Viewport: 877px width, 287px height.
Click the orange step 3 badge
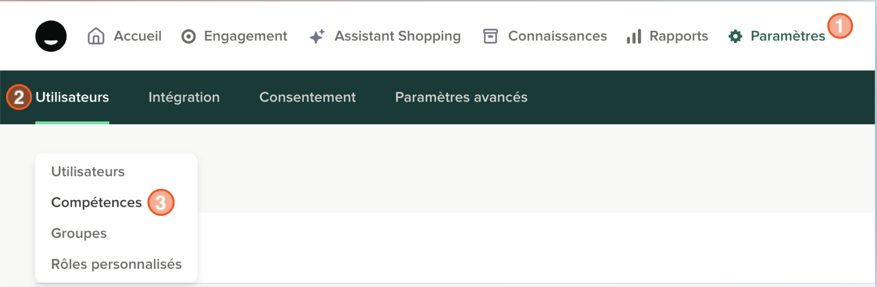point(161,203)
